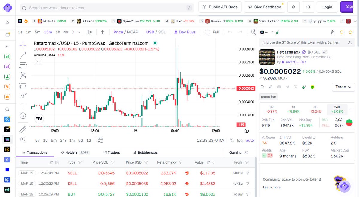Open the Fibonacci retracement tool group
359x197 pixels.
point(23,65)
